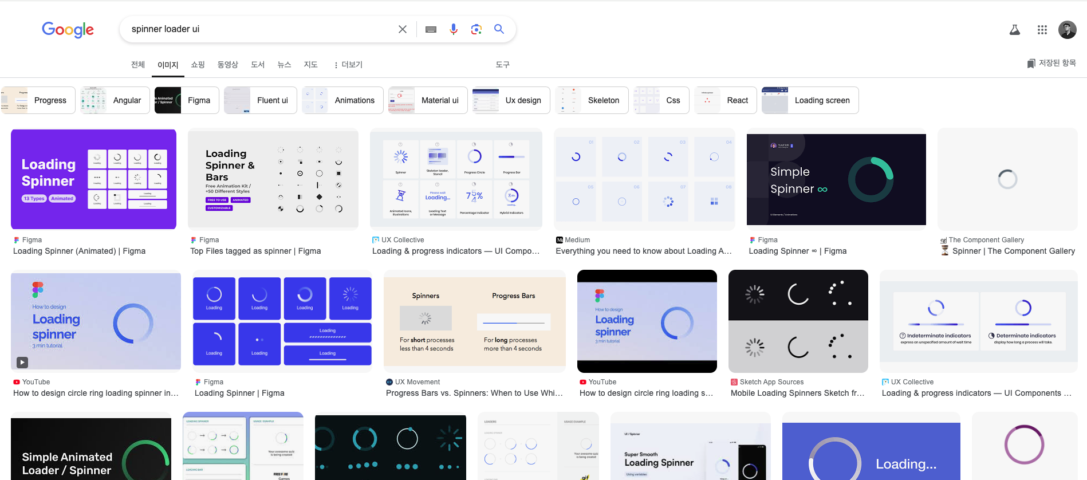Open Component Gallery gray spinner thumbnail
Image resolution: width=1087 pixels, height=480 pixels.
coord(1007,179)
